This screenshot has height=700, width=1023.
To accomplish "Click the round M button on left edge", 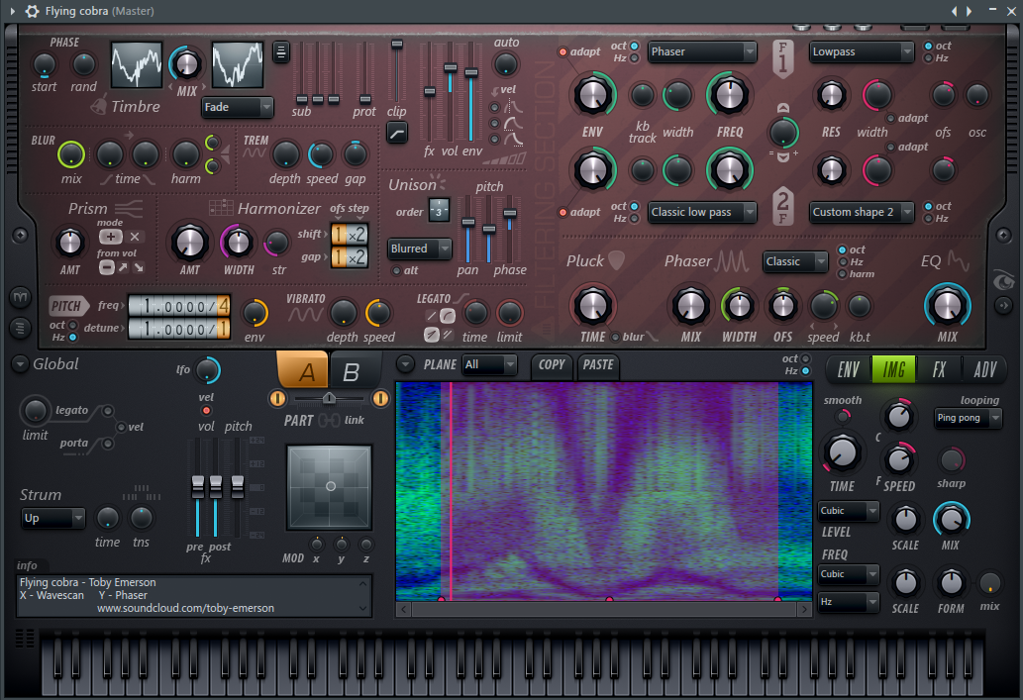I will (20, 297).
